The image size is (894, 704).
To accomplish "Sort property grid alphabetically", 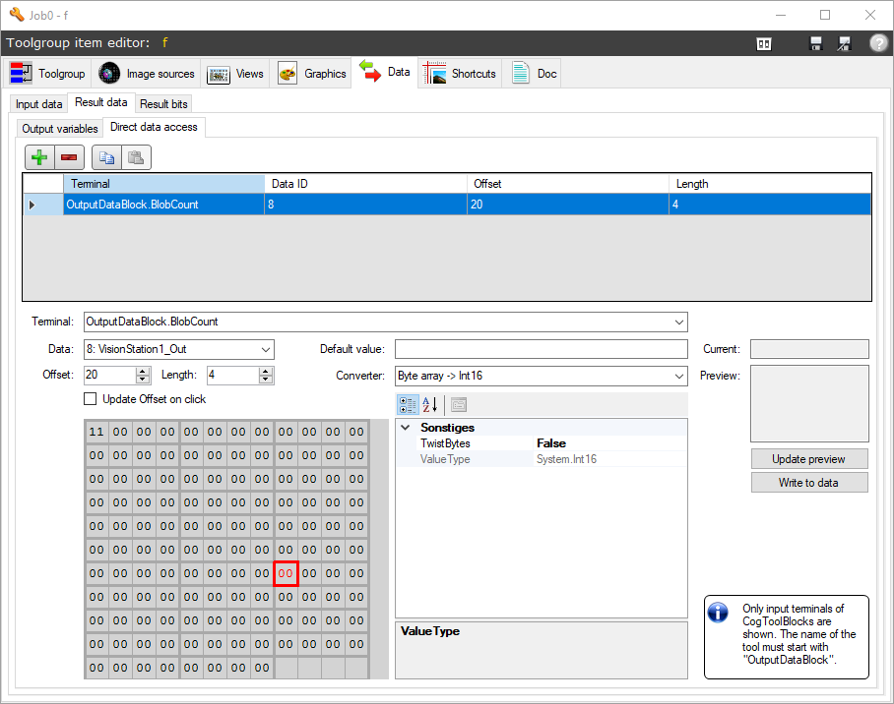I will tap(430, 405).
